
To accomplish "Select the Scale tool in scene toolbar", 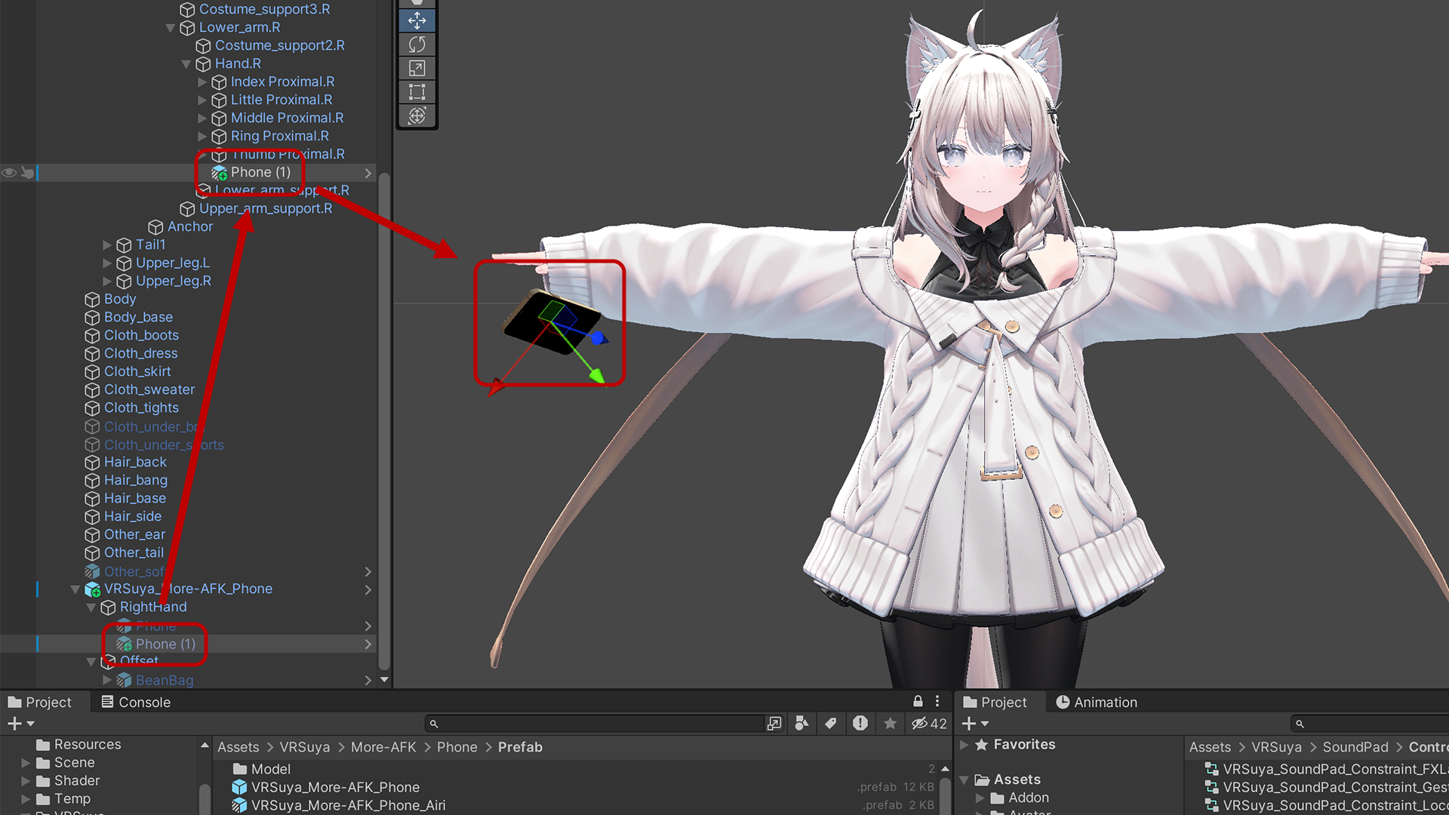I will click(417, 68).
